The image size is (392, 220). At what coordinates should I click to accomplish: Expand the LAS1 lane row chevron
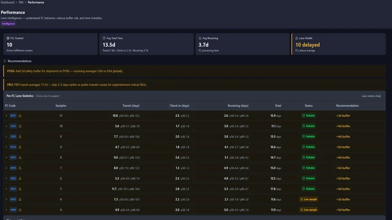coord(6,126)
